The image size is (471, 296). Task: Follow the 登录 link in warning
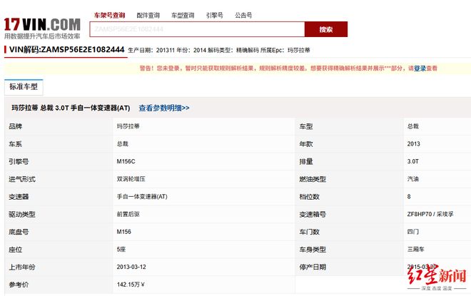click(420, 68)
